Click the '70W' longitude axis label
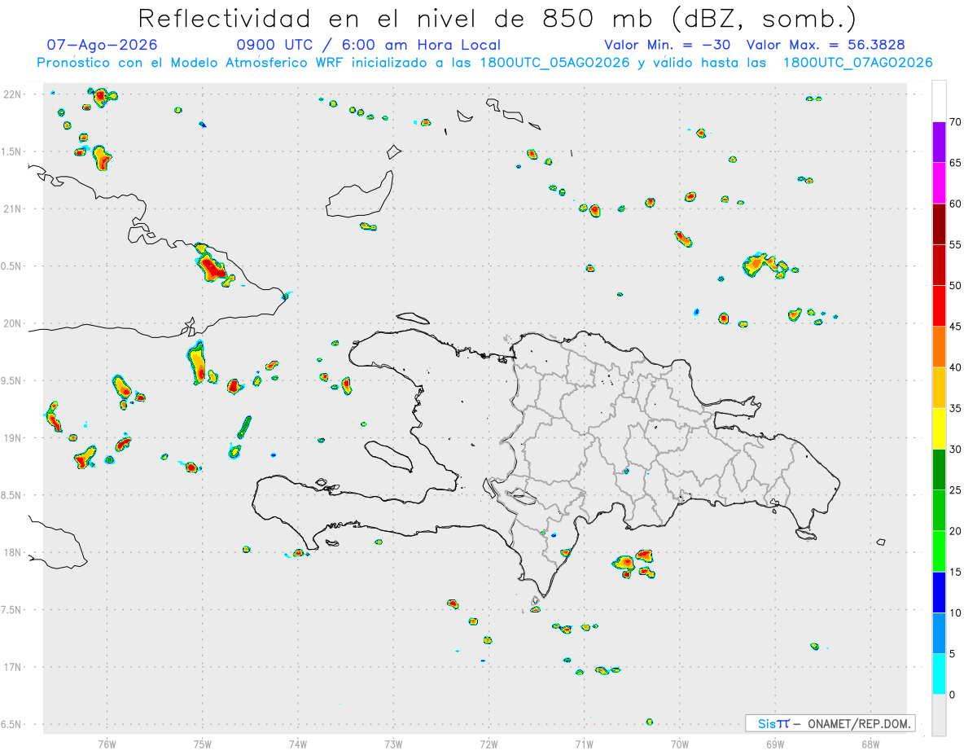Viewport: 977px width, 755px height. pyautogui.click(x=680, y=743)
